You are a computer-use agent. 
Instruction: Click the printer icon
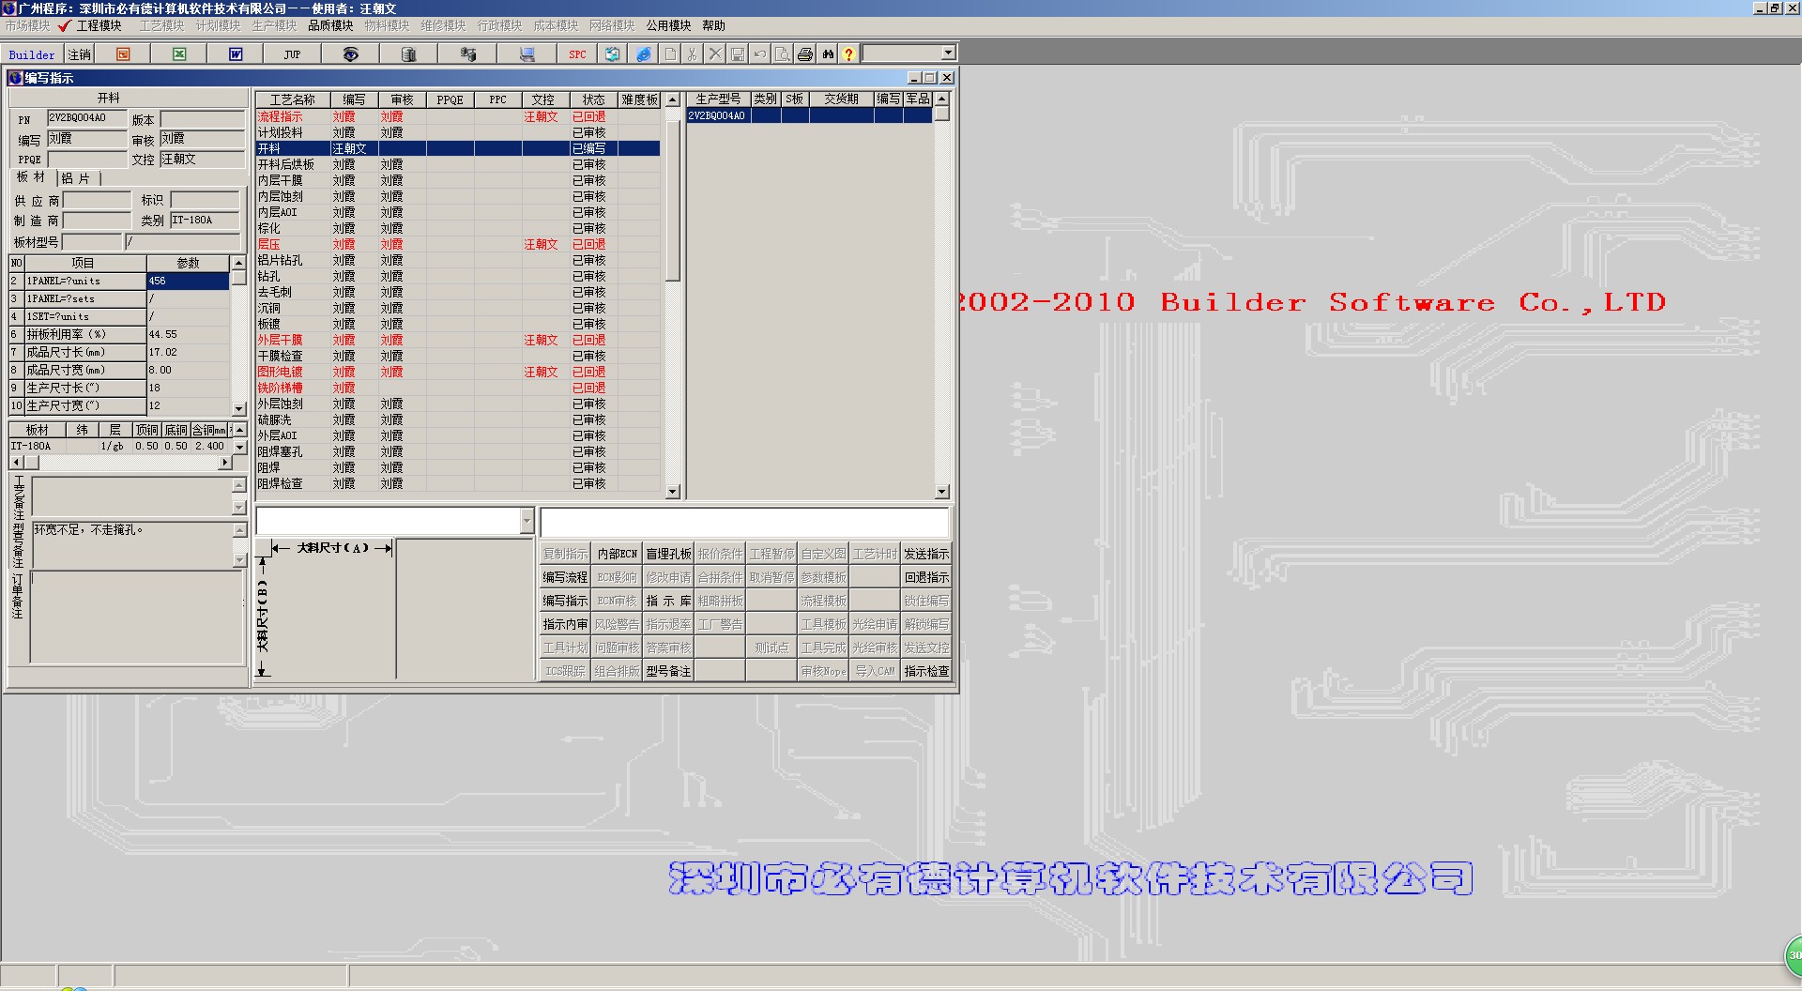[x=805, y=54]
